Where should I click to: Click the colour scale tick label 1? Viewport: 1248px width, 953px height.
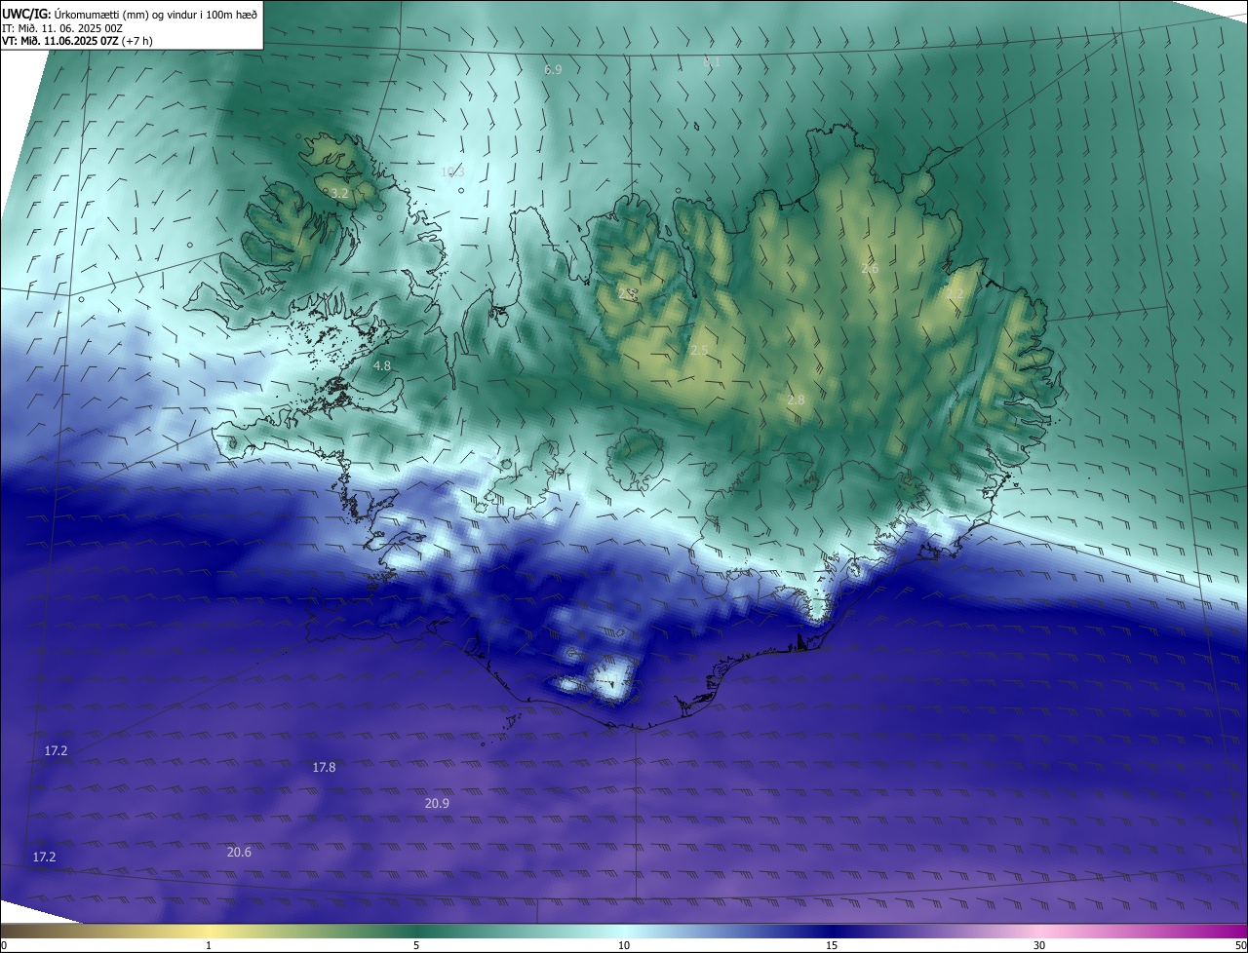pyautogui.click(x=209, y=945)
